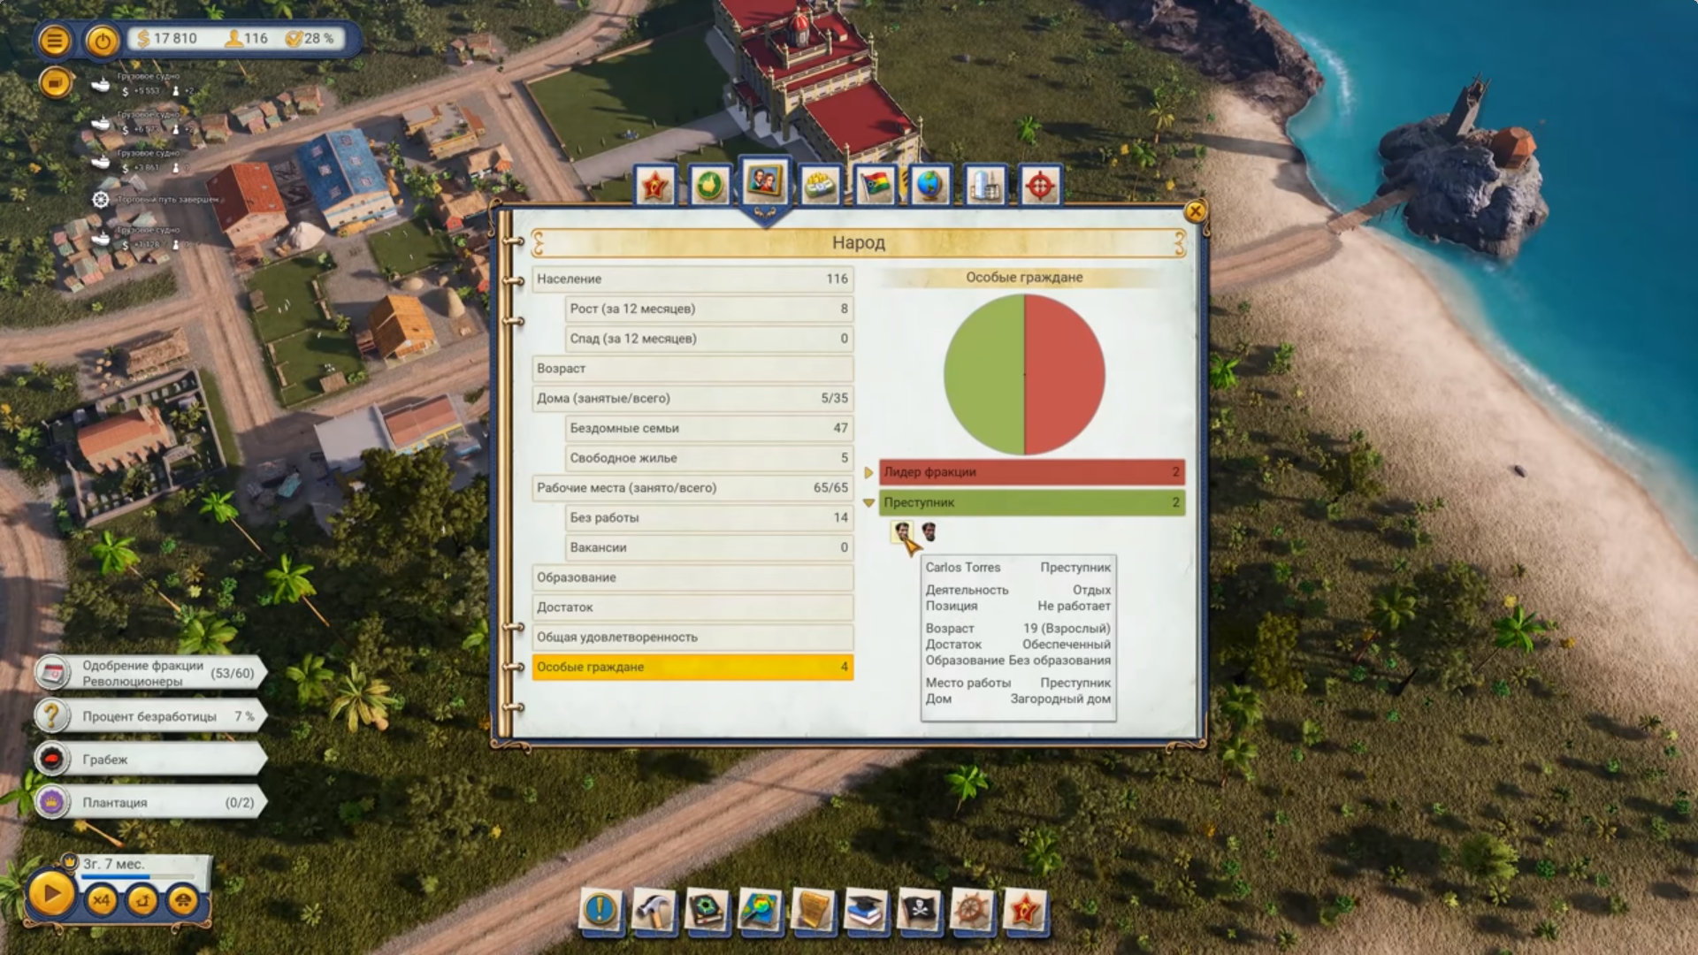Toggle the power button in top bar
The image size is (1698, 955).
[103, 41]
